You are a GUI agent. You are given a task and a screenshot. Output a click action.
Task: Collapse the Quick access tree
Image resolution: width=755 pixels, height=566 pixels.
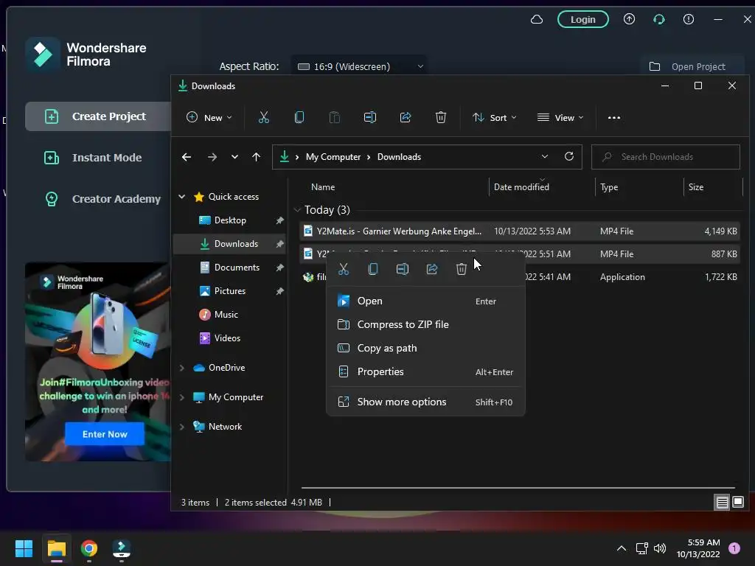point(182,196)
